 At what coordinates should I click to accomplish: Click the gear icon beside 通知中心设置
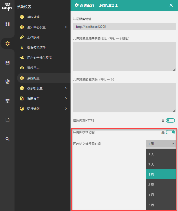pyautogui.click(x=22, y=27)
